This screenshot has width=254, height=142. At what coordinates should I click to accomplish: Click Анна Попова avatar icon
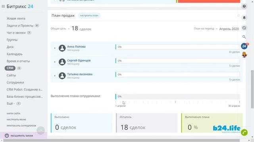(x=62, y=48)
